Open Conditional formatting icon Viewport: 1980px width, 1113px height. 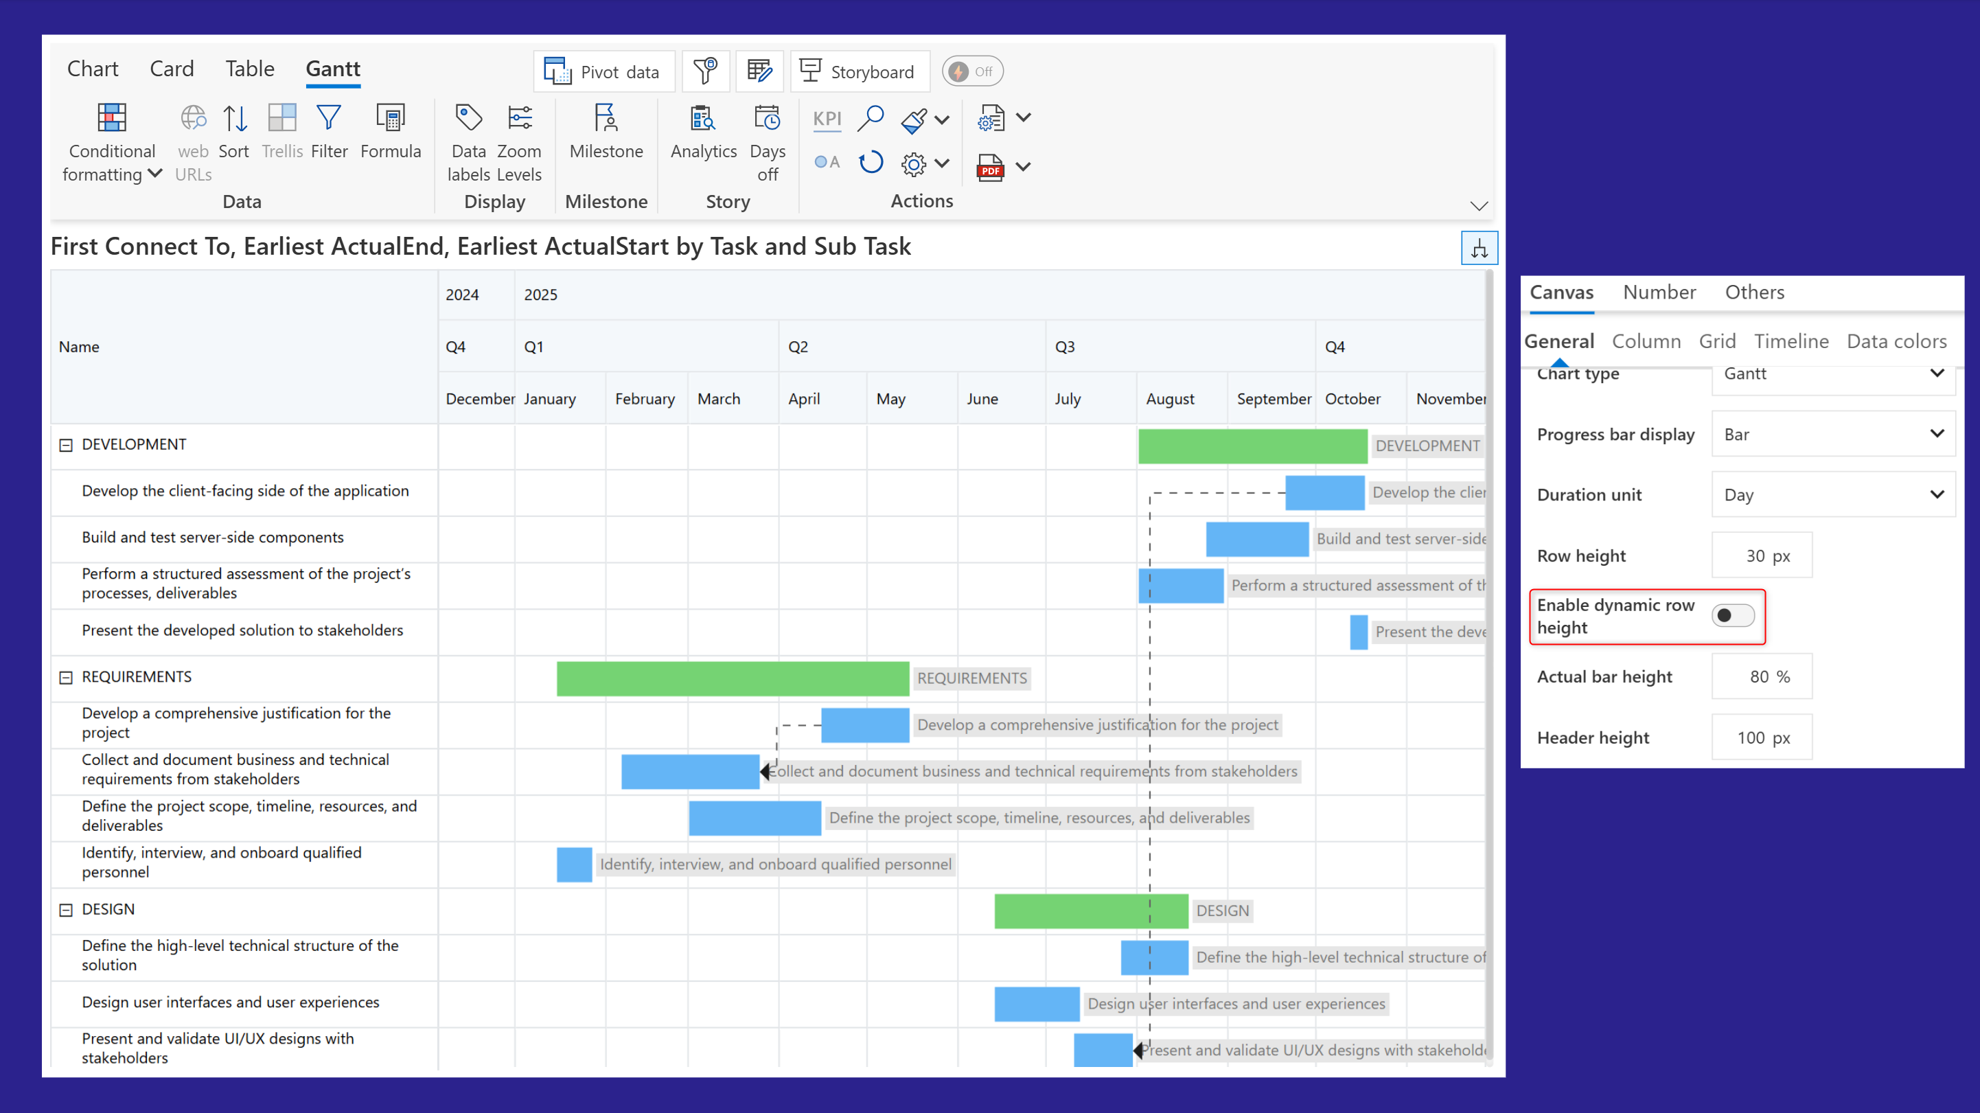pos(111,118)
